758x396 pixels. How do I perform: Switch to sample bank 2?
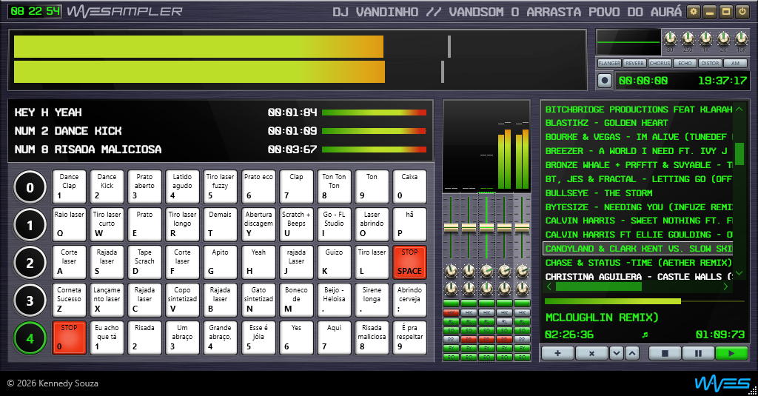[30, 263]
